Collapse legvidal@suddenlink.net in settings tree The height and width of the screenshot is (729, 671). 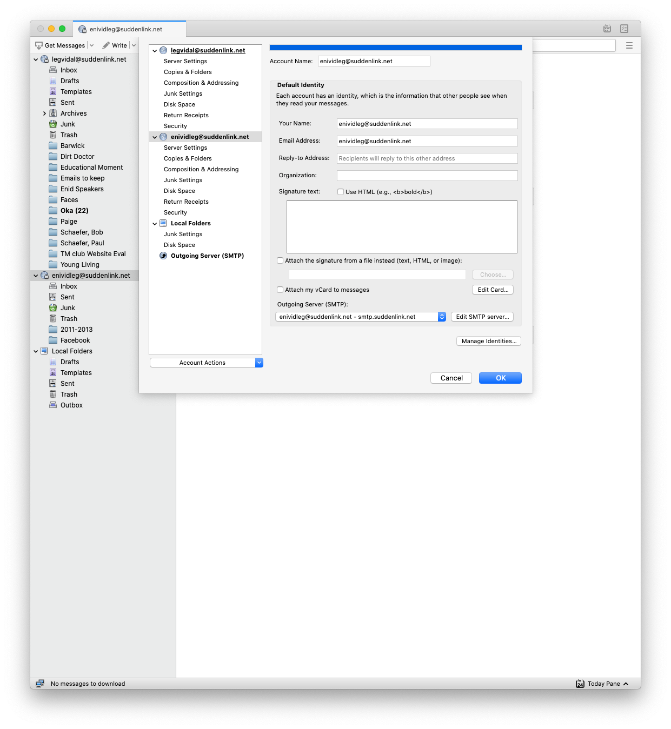tap(155, 51)
